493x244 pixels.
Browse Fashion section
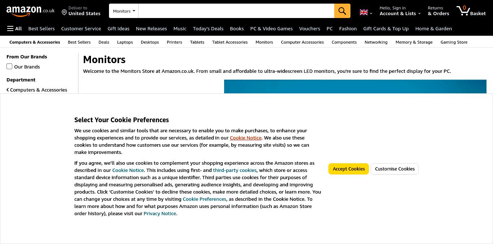pyautogui.click(x=348, y=28)
